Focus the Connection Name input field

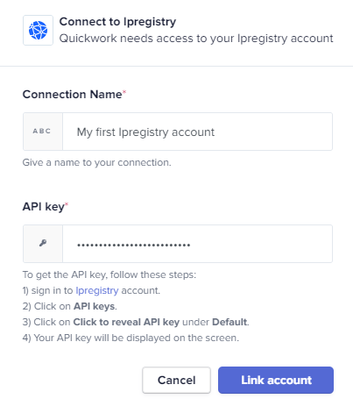pyautogui.click(x=197, y=132)
